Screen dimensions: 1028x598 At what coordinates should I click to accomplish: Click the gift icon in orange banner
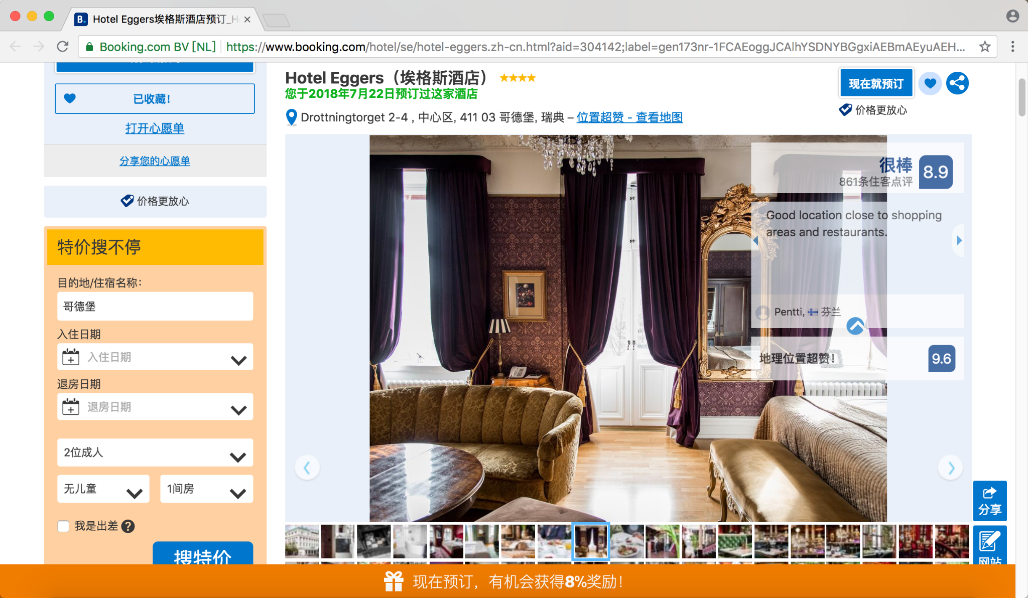394,581
